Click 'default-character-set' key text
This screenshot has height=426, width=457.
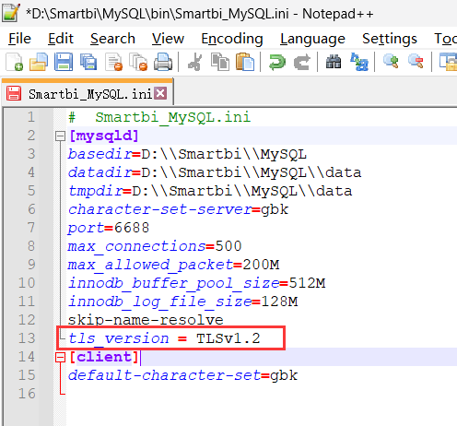tap(164, 375)
